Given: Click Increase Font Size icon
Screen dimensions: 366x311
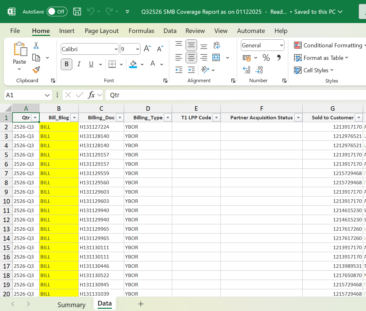Looking at the screenshot, I should [x=147, y=49].
